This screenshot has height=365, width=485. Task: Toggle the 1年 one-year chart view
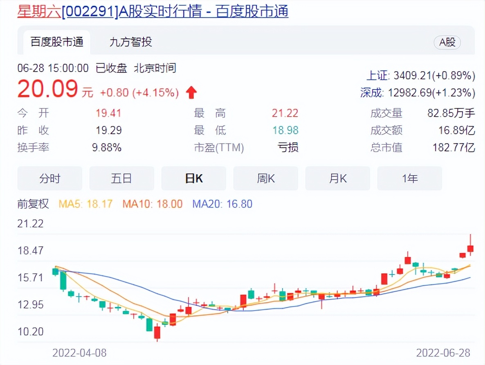pyautogui.click(x=409, y=178)
